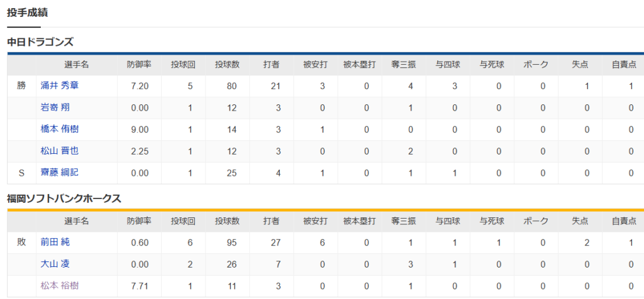Click 奪三振 column header in Dragons table
This screenshot has width=644, height=299.
point(404,65)
